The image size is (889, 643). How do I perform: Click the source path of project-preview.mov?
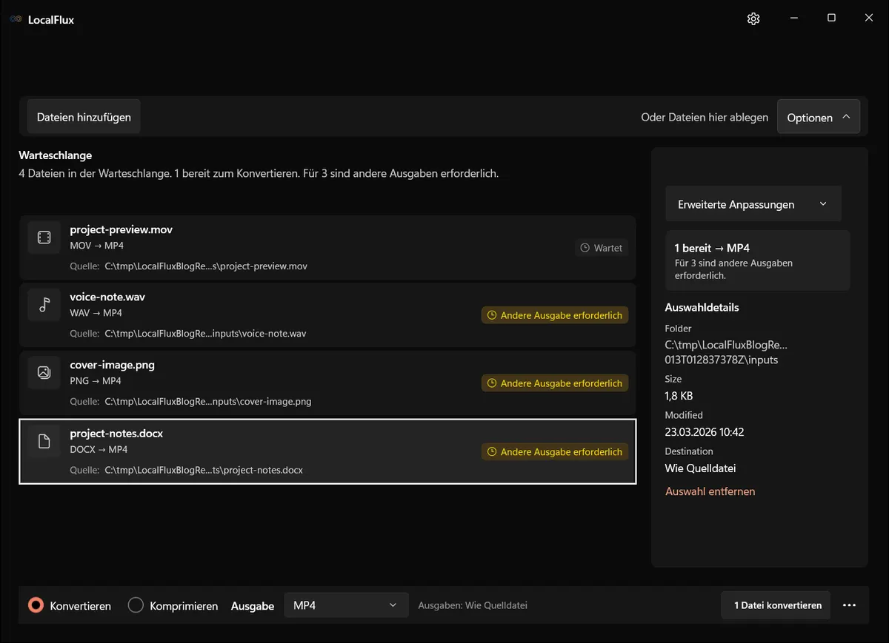tap(205, 266)
